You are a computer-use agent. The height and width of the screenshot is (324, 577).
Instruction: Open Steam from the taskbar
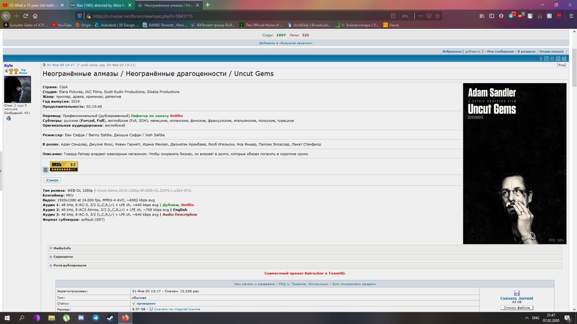tap(110, 318)
